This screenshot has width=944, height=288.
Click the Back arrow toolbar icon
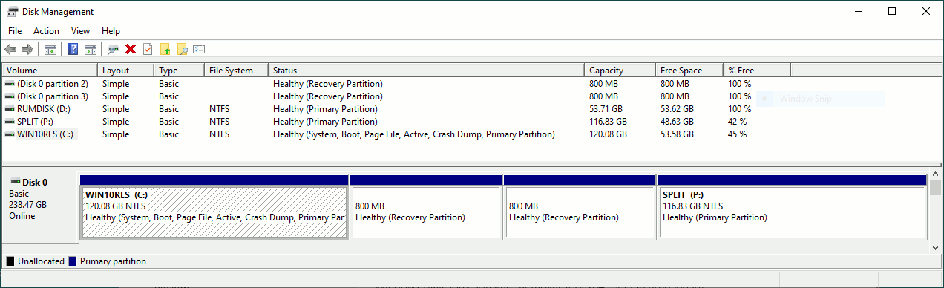point(10,50)
